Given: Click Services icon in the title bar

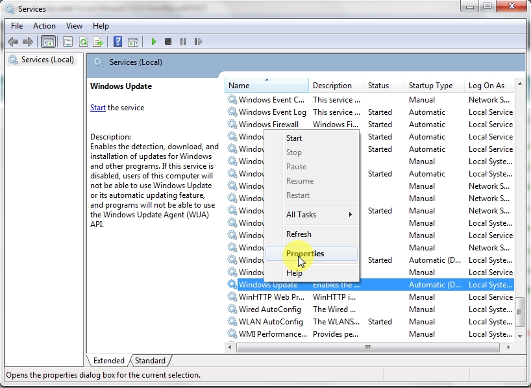Looking at the screenshot, I should tap(10, 9).
